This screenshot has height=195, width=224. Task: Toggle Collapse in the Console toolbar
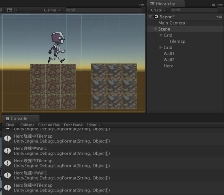[27, 125]
